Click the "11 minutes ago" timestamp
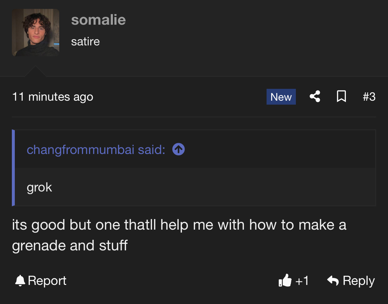 coord(53,97)
